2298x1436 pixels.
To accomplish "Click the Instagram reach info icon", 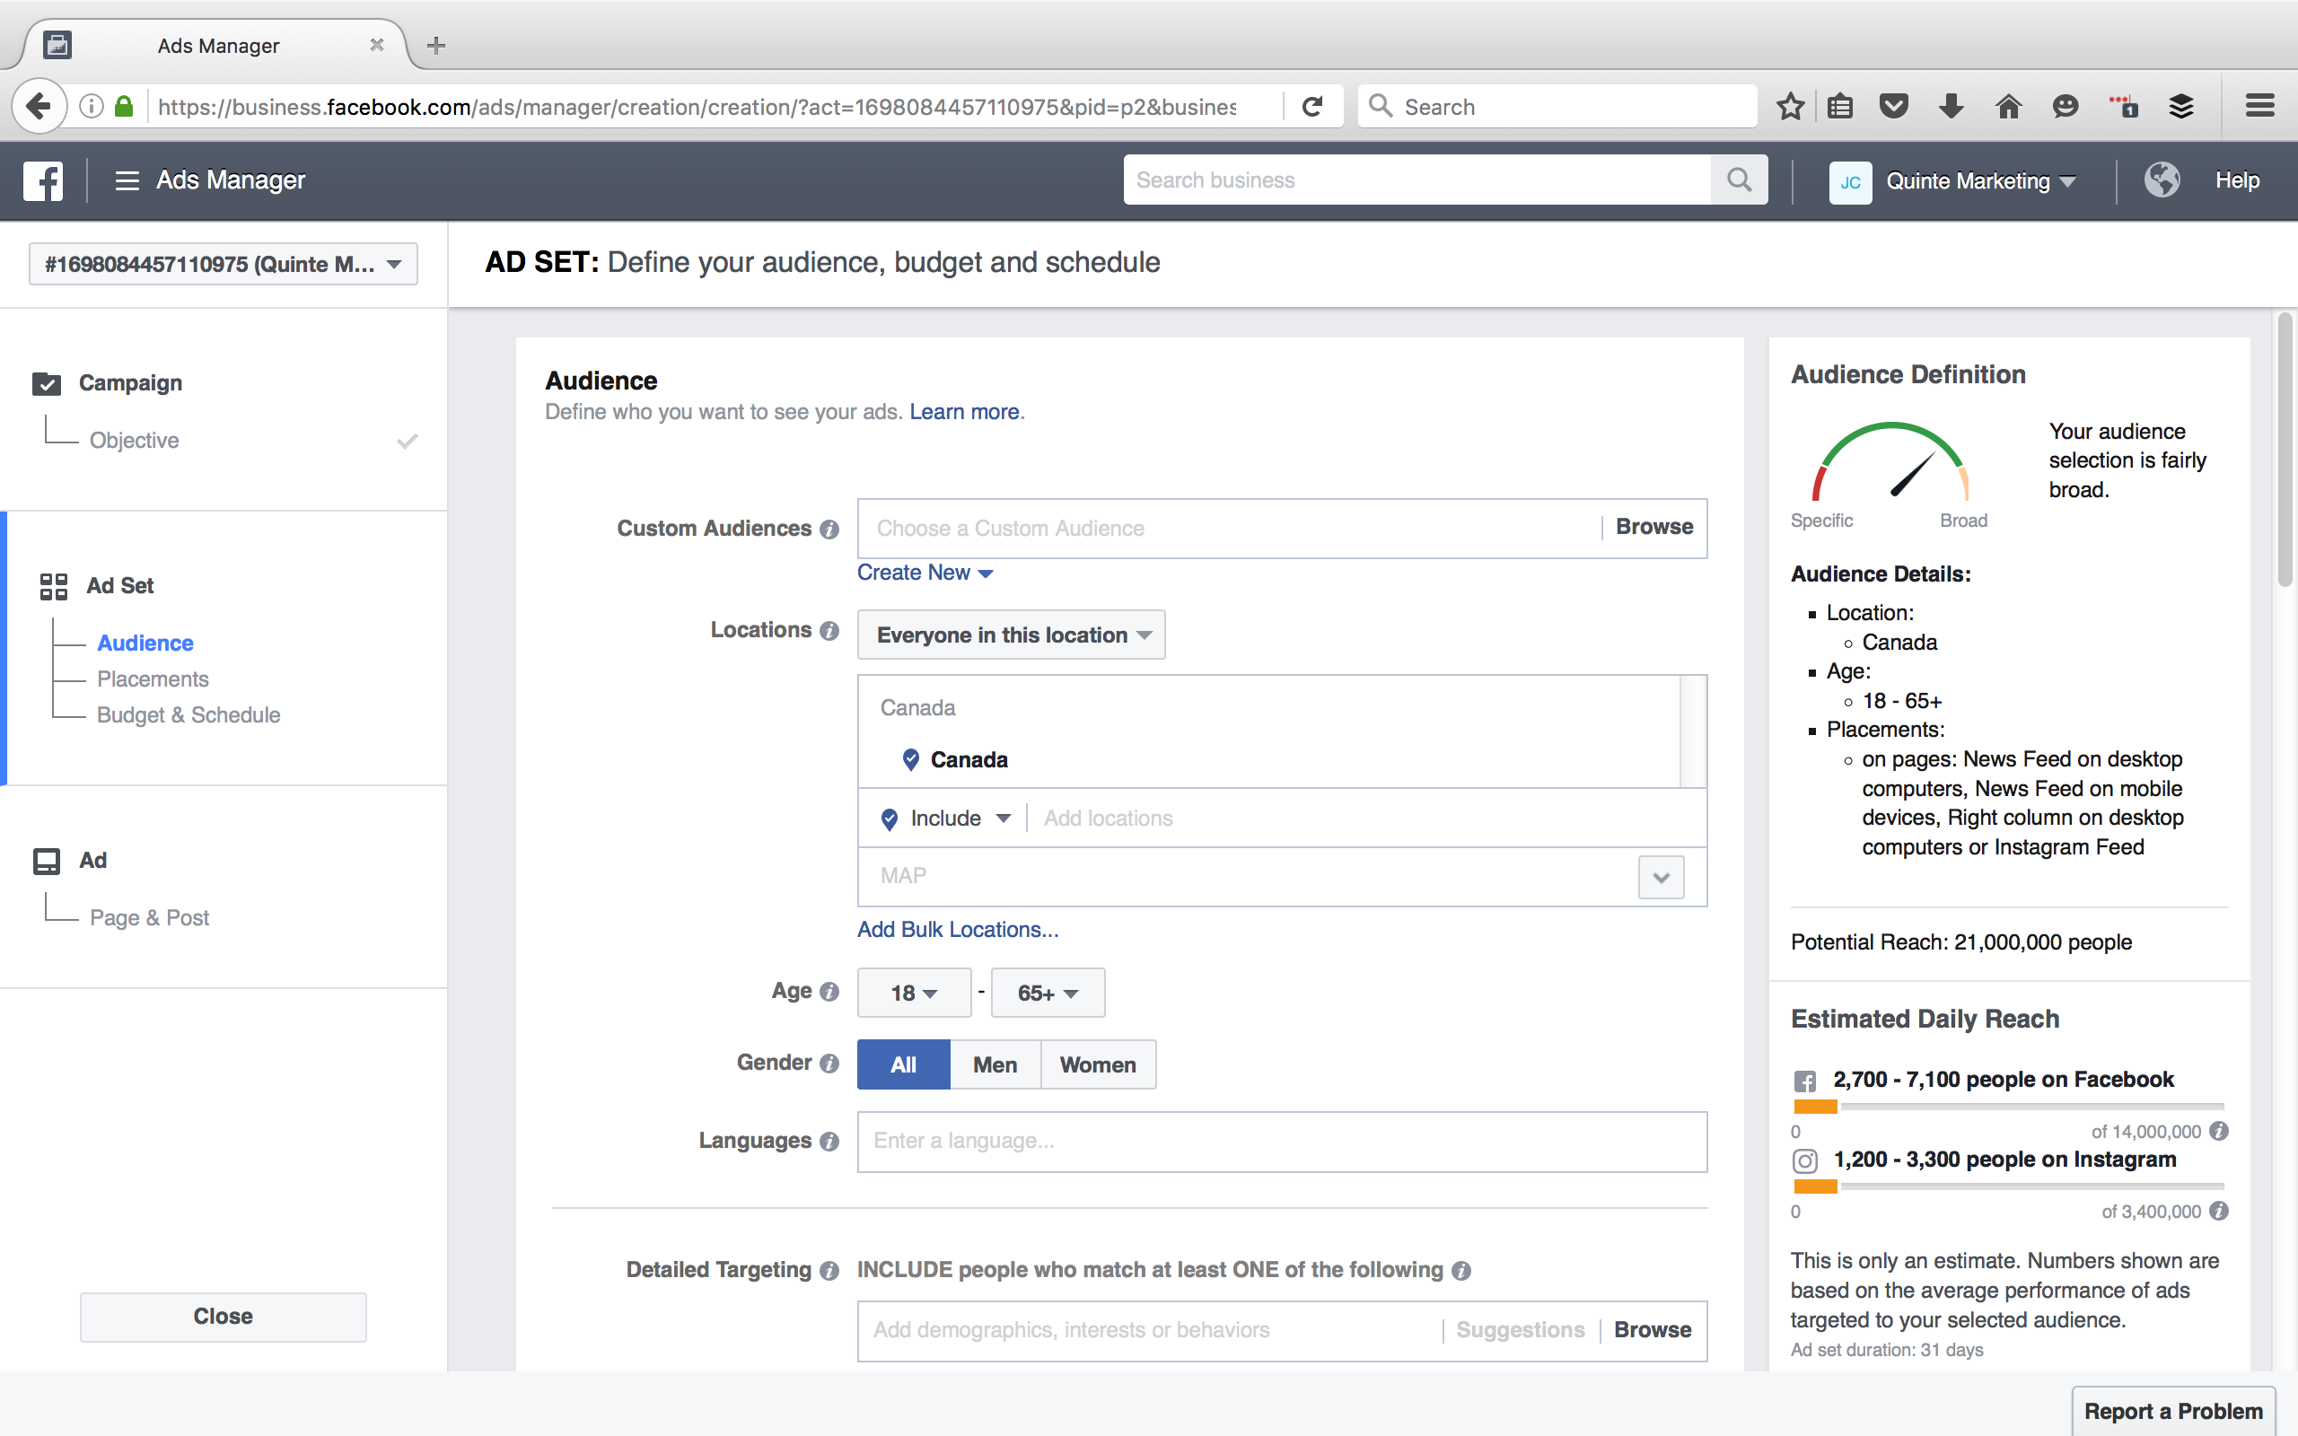I will coord(2218,1211).
